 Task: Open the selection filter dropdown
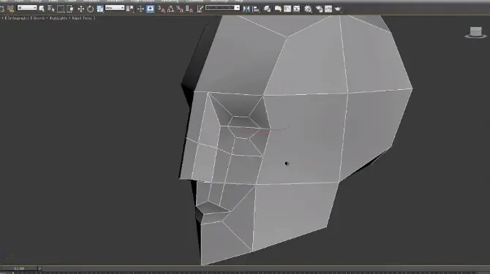pyautogui.click(x=27, y=7)
